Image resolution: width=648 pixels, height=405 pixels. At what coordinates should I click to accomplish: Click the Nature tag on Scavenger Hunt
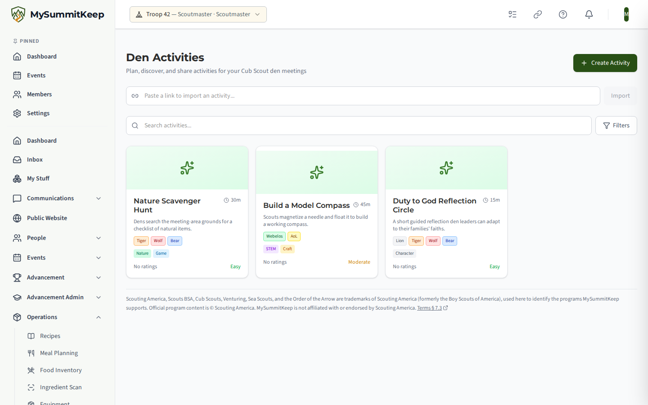click(142, 253)
